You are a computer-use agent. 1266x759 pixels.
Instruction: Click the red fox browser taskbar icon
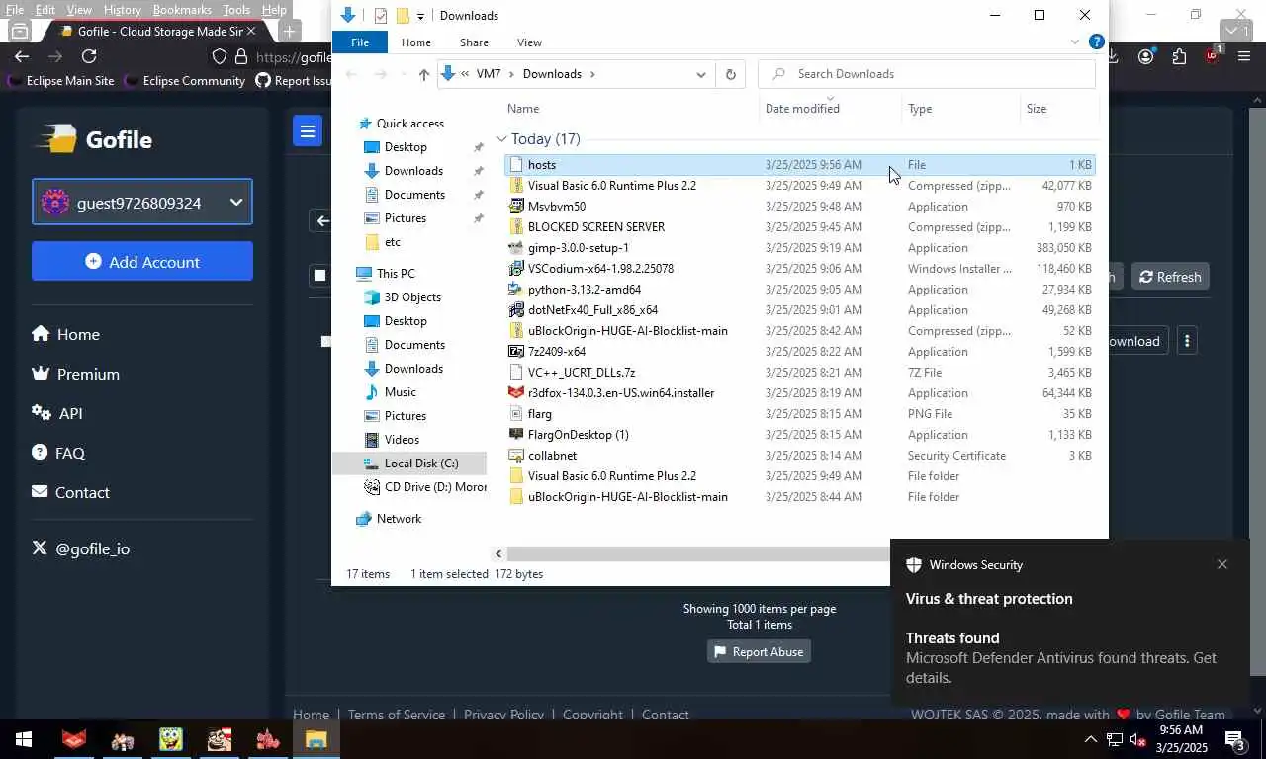(x=73, y=739)
